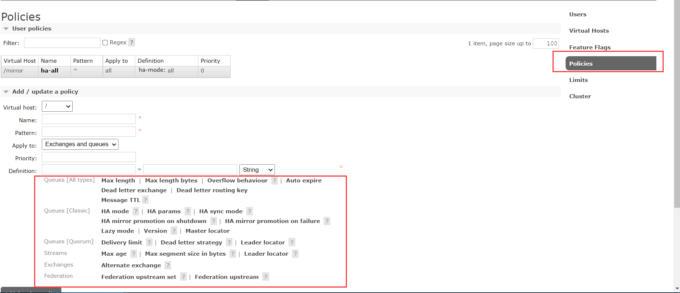This screenshot has width=680, height=293.
Task: Open the String value type dropdown
Action: tap(257, 170)
